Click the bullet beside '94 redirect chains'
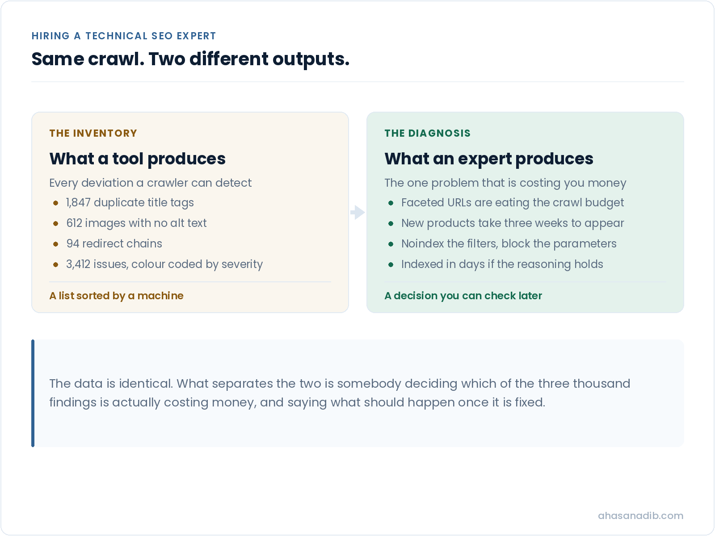The width and height of the screenshot is (715, 536). (55, 244)
